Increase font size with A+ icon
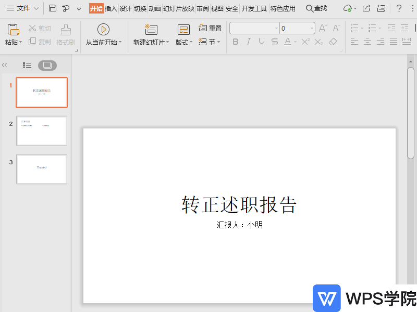Viewport: 417px width, 312px height. point(323,28)
